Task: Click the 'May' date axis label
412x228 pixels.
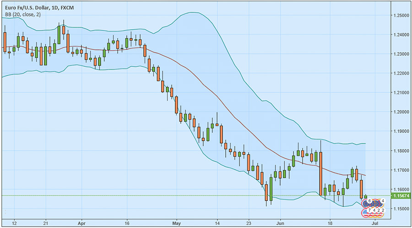Action: (x=177, y=223)
